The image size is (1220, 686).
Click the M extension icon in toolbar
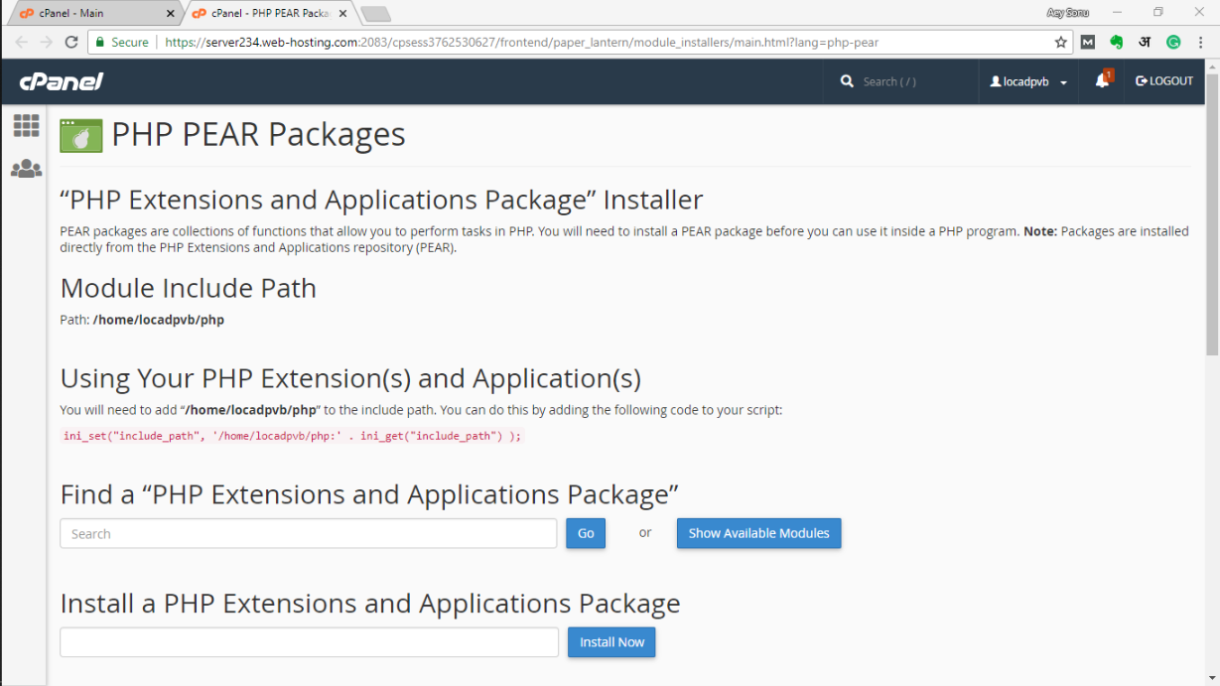pos(1088,43)
